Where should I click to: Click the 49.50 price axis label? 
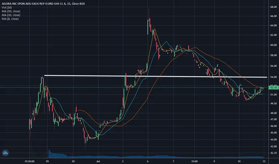pos(274,103)
